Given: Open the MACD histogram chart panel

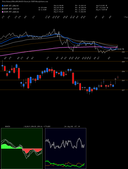Looking at the screenshot, I should (22, 149).
